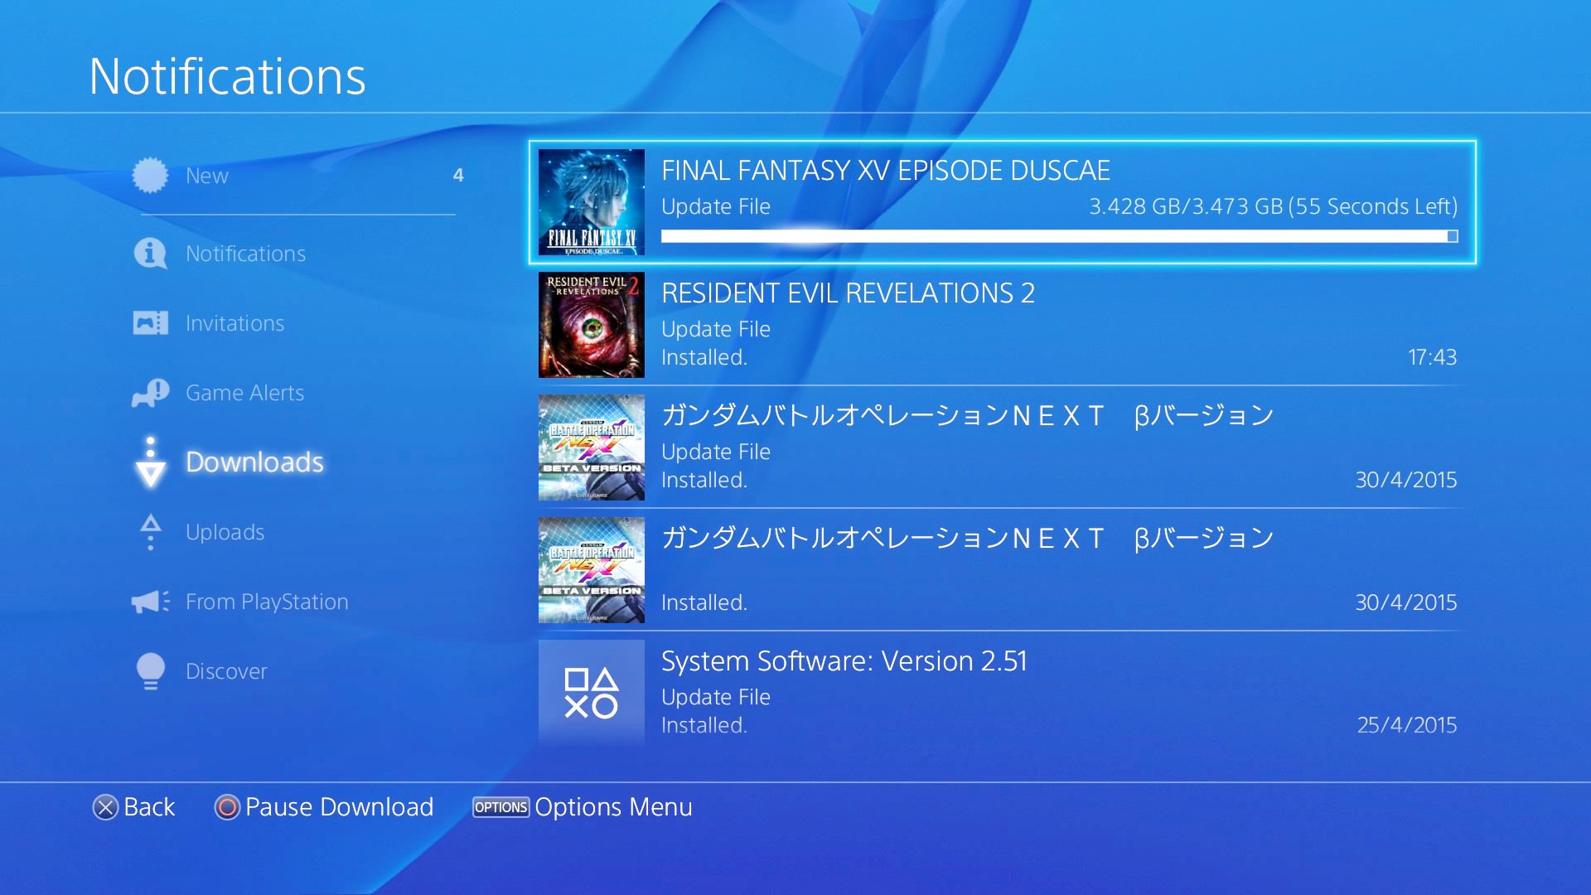Select the Resident Evil Revelations 2 thumbnail
Viewport: 1591px width, 895px height.
coord(592,325)
